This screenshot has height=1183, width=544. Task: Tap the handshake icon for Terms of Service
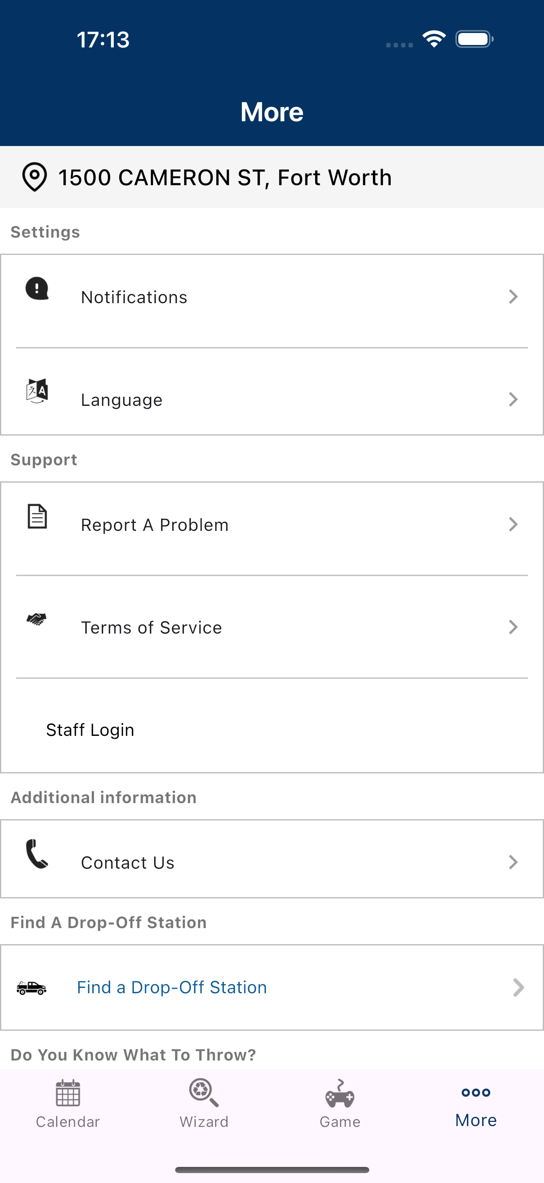[x=37, y=619]
